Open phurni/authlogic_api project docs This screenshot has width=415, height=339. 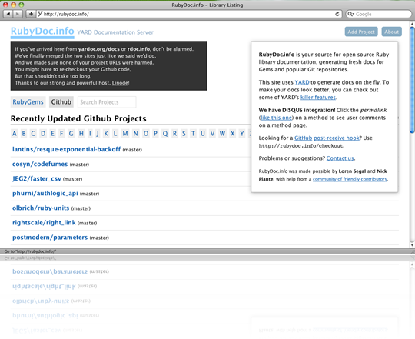click(45, 194)
